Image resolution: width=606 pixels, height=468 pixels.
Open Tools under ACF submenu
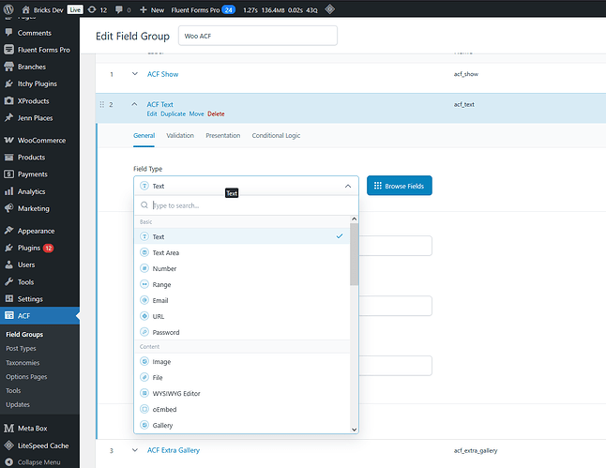pos(13,390)
